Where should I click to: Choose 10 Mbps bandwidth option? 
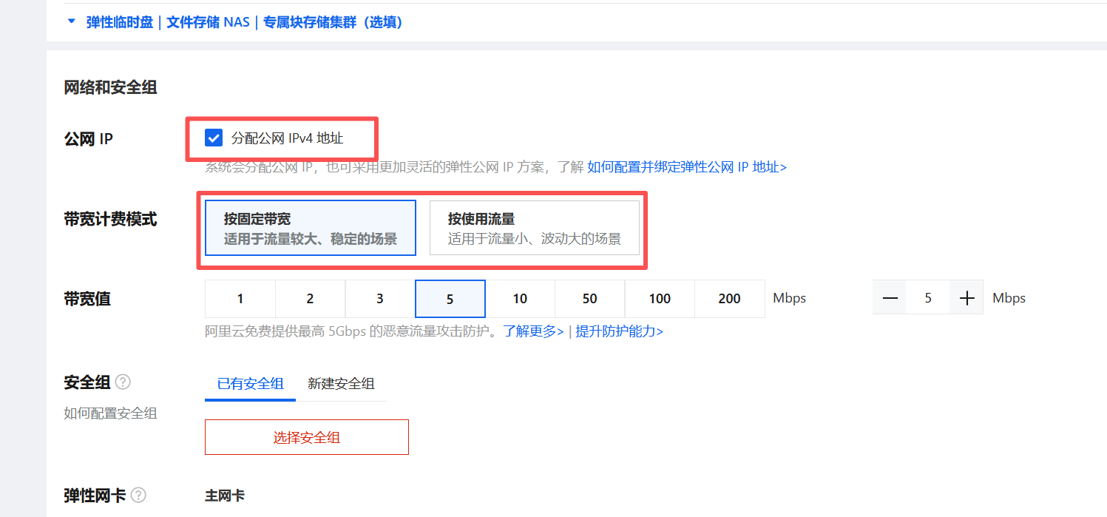[520, 299]
